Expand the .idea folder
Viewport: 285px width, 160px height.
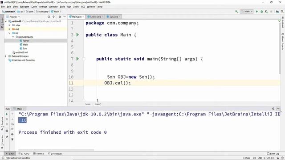(x=9, y=25)
